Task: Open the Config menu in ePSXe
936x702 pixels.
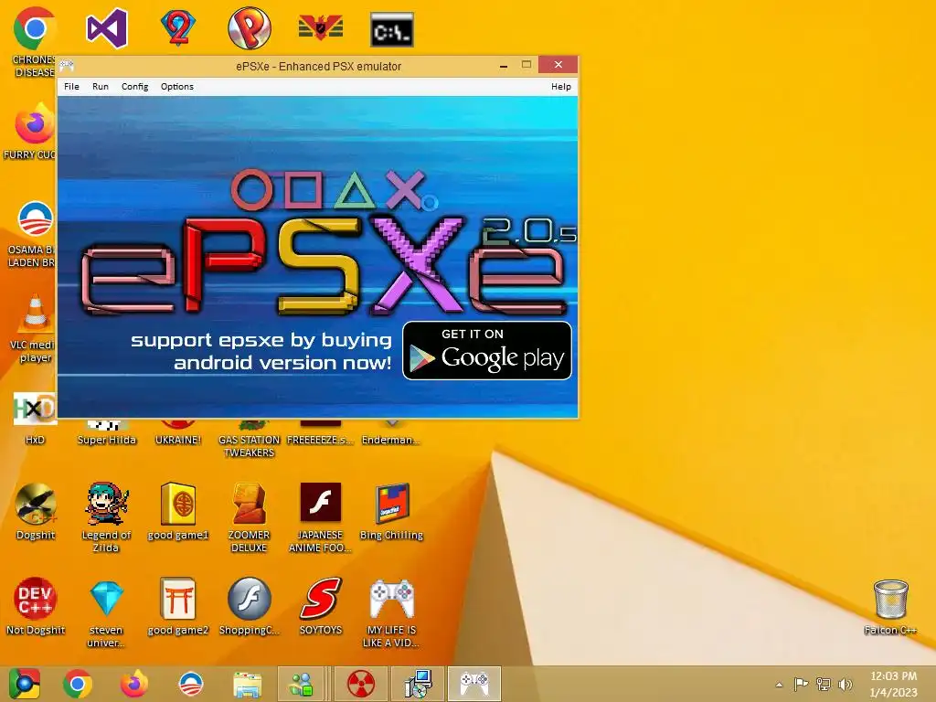Action: [135, 87]
